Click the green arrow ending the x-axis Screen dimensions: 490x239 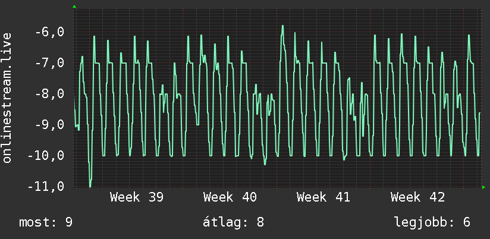483,187
